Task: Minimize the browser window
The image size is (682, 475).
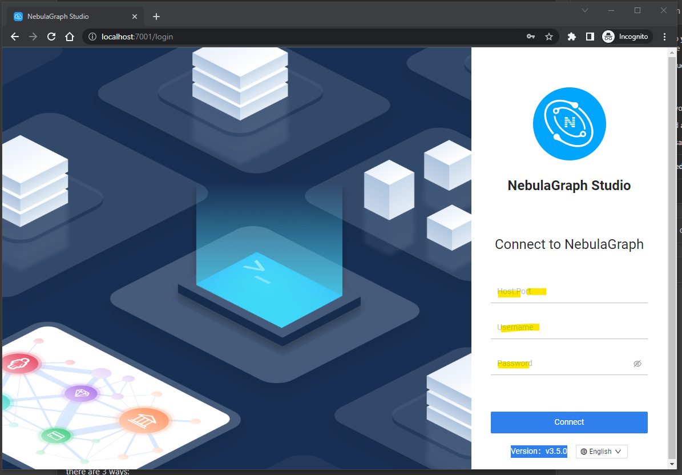Action: click(x=611, y=10)
